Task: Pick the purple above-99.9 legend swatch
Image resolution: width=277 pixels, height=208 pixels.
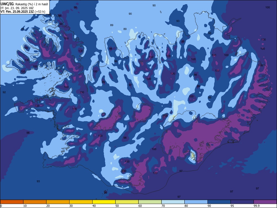Action: (265, 202)
